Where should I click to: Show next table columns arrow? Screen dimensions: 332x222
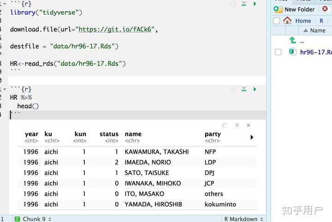pyautogui.click(x=252, y=137)
